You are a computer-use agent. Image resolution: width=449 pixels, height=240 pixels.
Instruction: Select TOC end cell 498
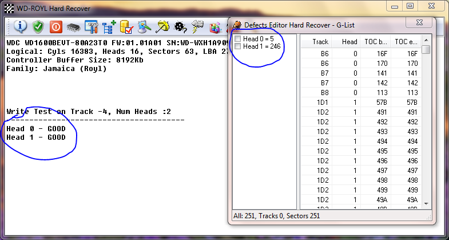click(x=406, y=180)
